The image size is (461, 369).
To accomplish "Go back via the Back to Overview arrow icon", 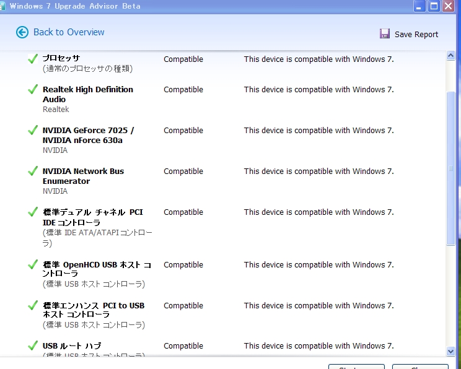I will (x=22, y=32).
